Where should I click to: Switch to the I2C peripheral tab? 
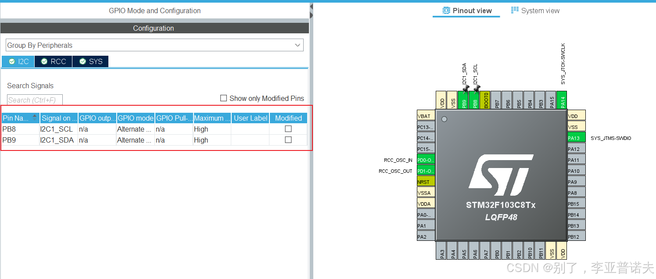point(18,61)
